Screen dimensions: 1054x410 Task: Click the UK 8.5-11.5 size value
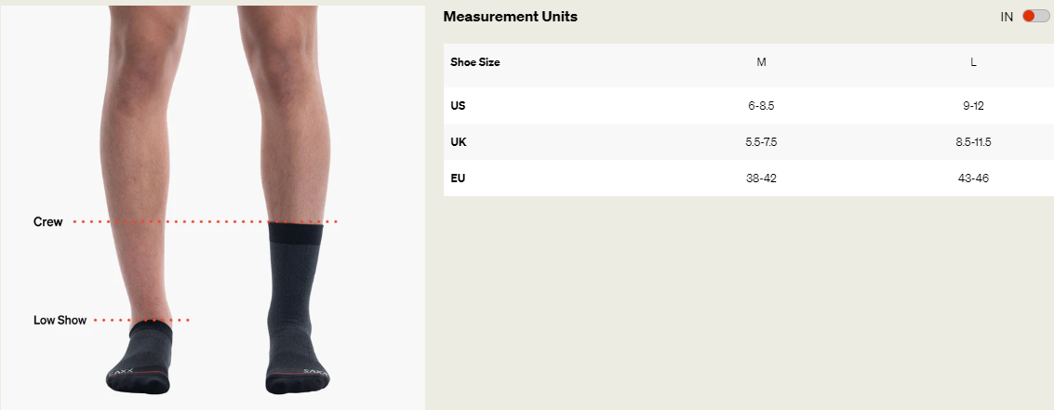[973, 142]
